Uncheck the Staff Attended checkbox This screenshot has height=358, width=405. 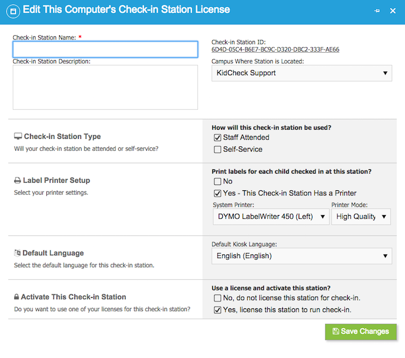tap(218, 138)
